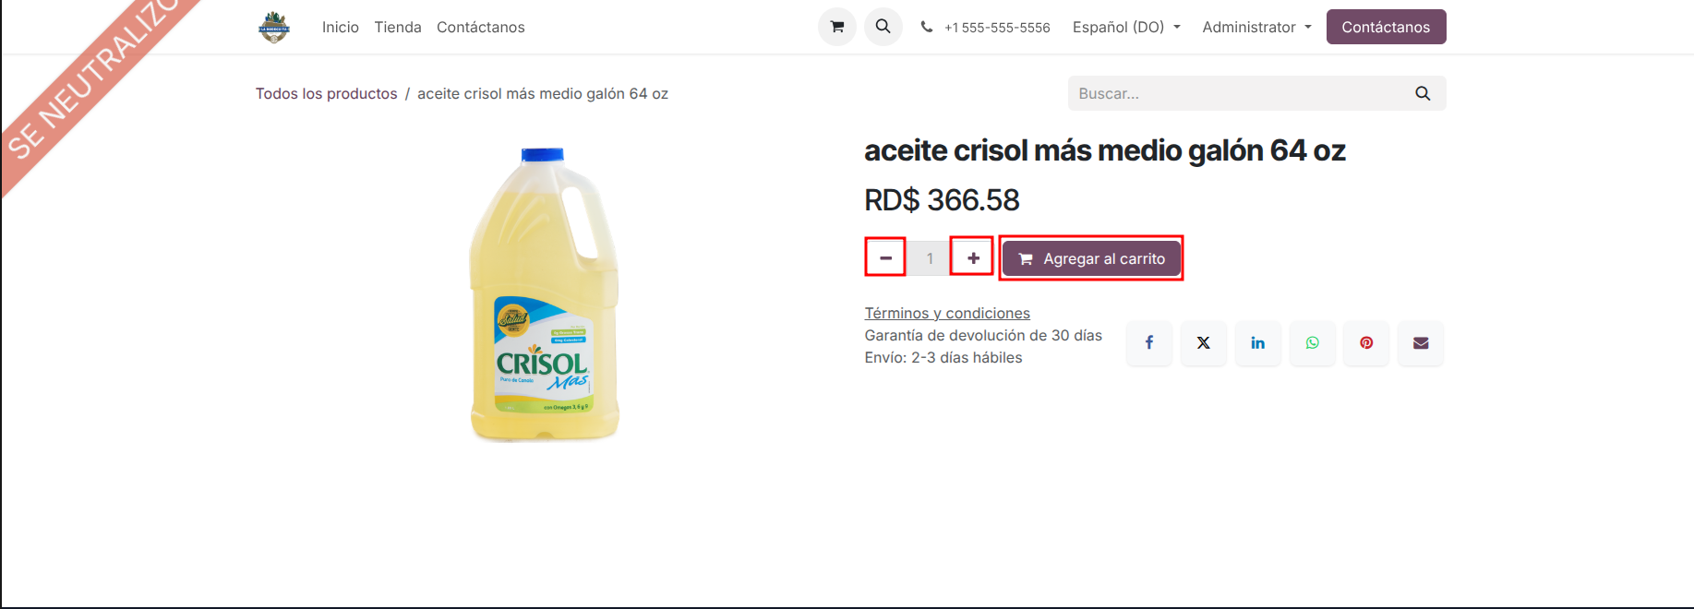
Task: Expand the Administrator user menu
Action: (1256, 27)
